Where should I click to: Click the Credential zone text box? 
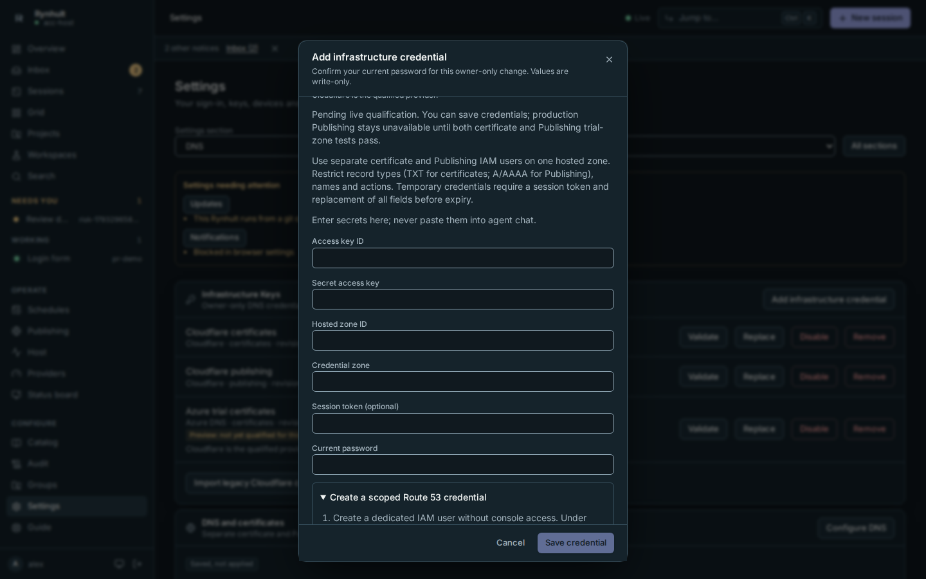pyautogui.click(x=463, y=381)
